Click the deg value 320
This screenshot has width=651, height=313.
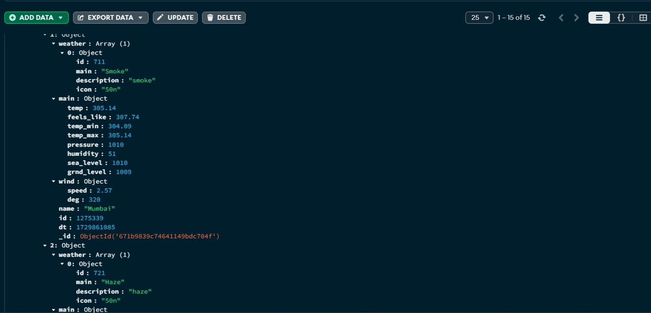click(x=95, y=199)
